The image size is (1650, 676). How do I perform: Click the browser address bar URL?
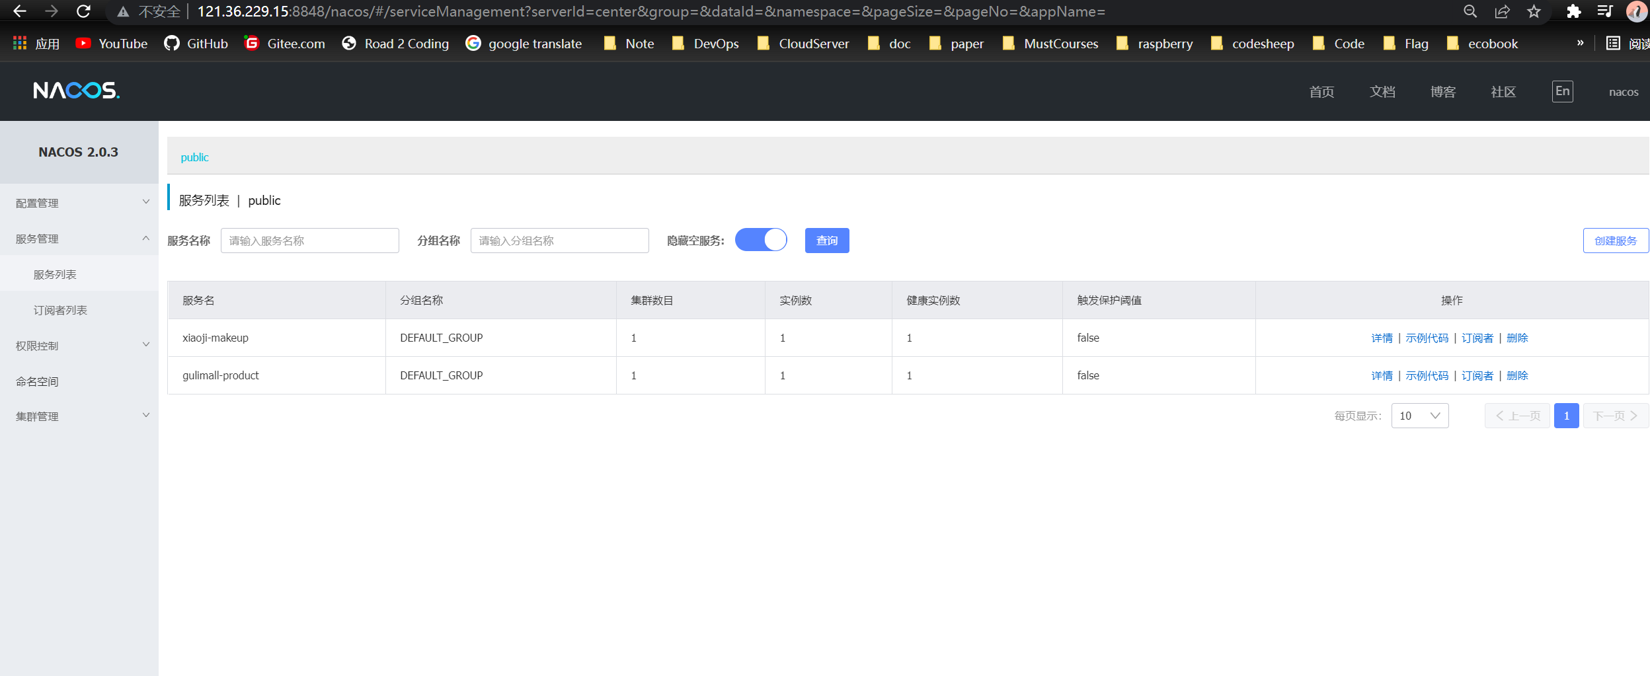point(651,11)
